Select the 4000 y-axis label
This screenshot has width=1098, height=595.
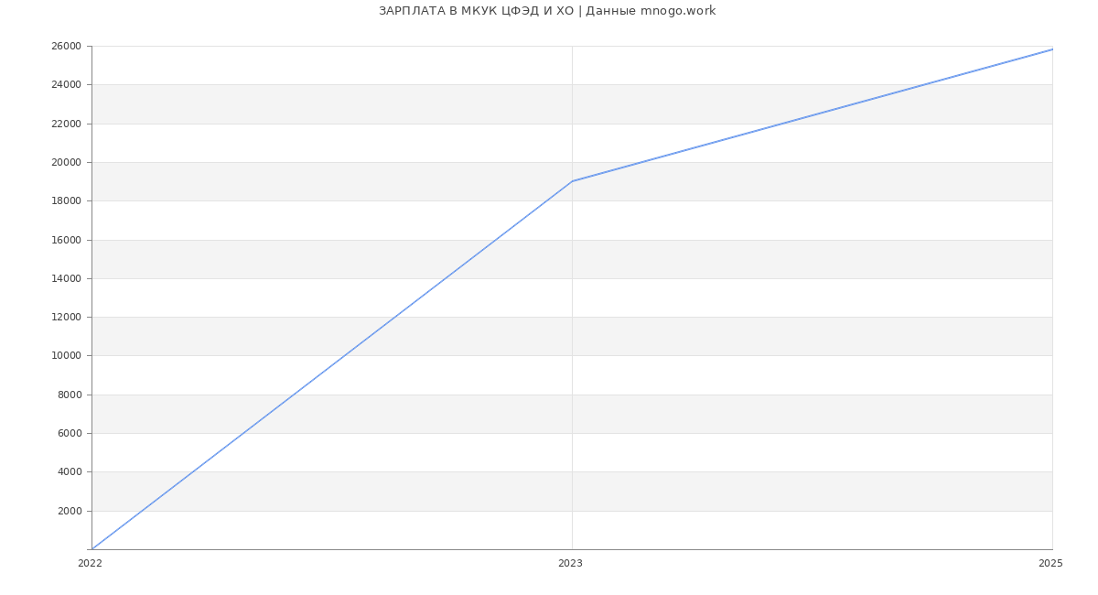70,472
